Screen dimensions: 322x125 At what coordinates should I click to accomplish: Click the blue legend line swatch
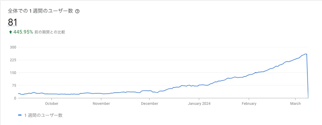[x=20, y=115]
